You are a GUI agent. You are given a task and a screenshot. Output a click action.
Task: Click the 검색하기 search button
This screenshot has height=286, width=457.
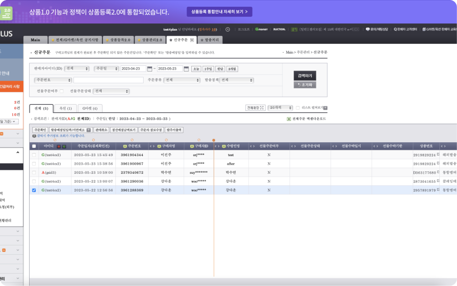pos(305,75)
